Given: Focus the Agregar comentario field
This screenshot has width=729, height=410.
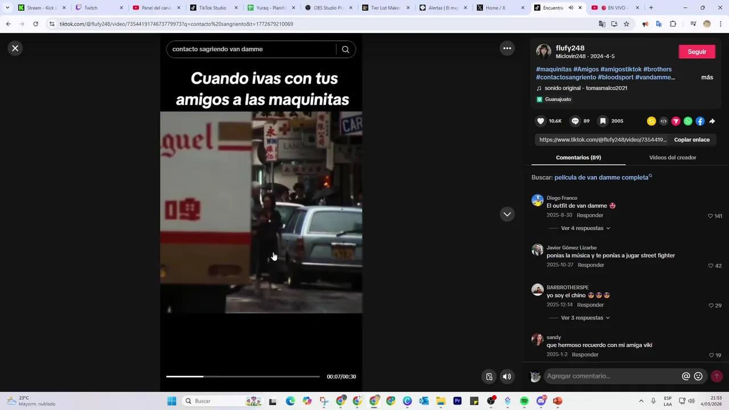Looking at the screenshot, I should 612,376.
